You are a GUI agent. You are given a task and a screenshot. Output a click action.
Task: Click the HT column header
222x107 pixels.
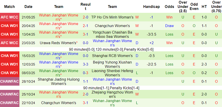204,7
